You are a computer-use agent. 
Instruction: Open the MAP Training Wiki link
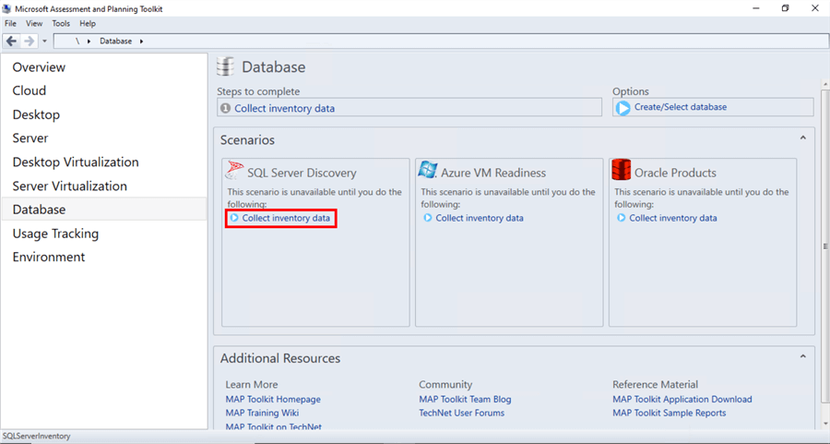(x=262, y=413)
